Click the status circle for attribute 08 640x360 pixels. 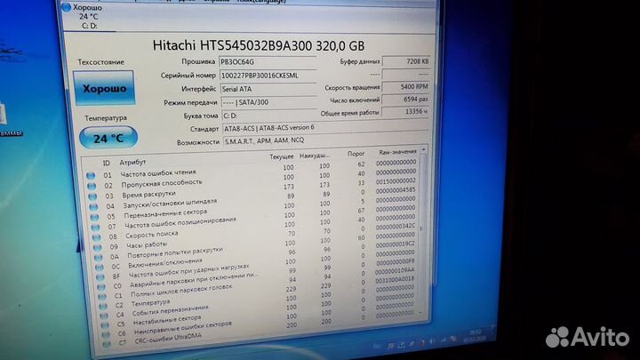(96, 237)
